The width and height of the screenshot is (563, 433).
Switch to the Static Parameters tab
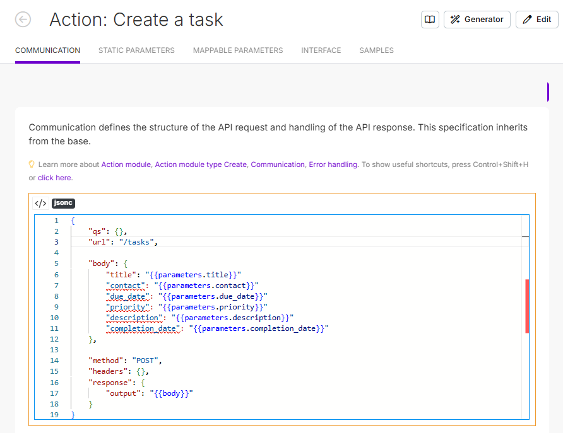point(136,50)
